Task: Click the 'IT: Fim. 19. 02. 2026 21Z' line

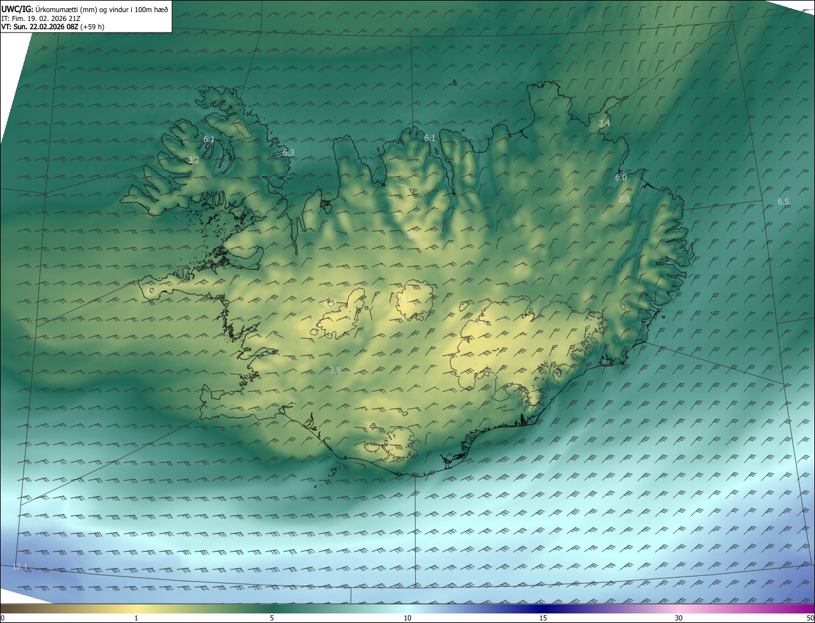Action: [41, 18]
